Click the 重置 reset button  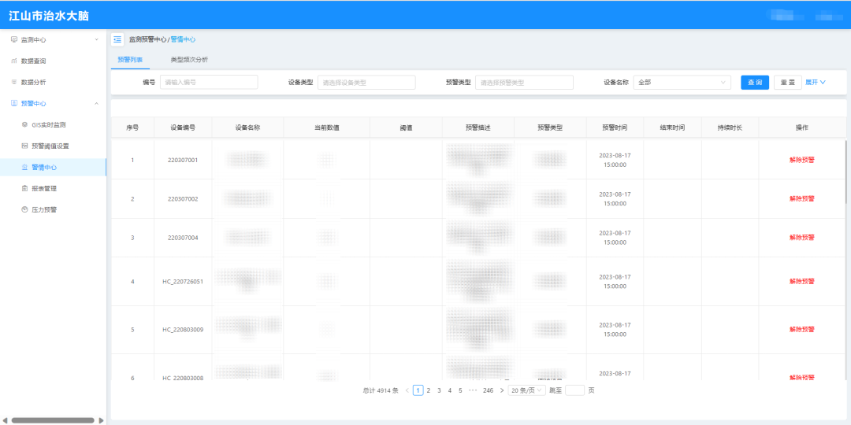coord(787,83)
